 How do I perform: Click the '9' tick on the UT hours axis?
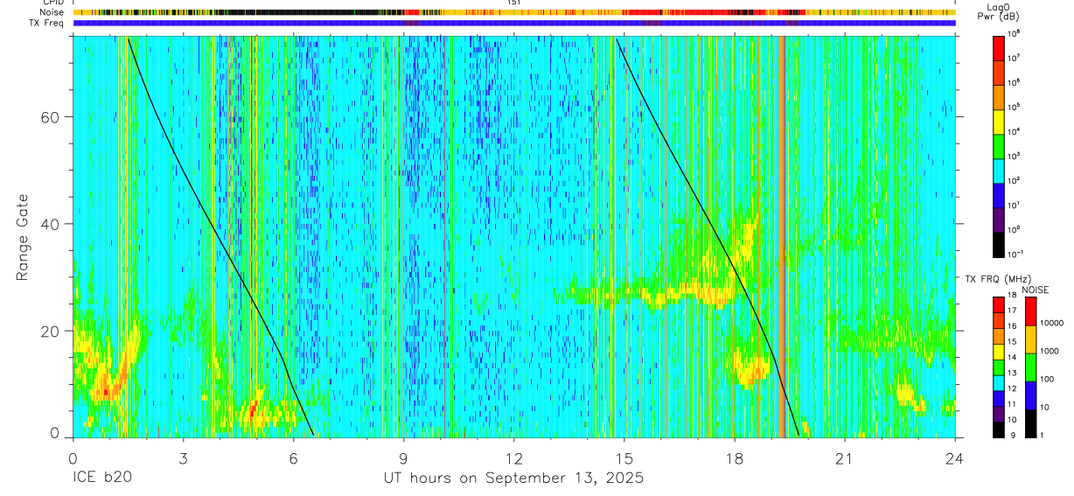point(404,458)
